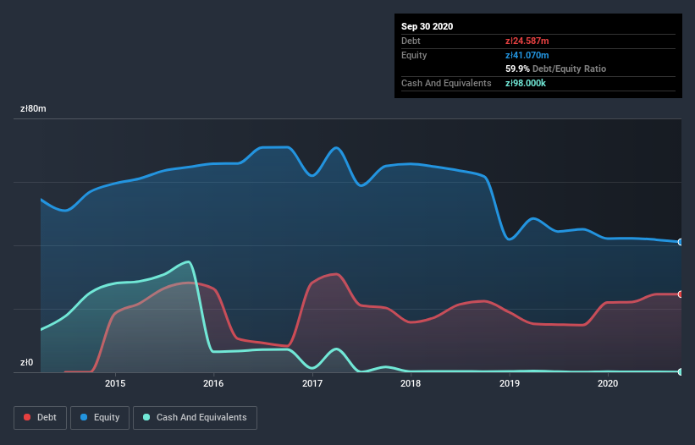
Task: Click the red Debt endpoint marker
Action: 681,294
